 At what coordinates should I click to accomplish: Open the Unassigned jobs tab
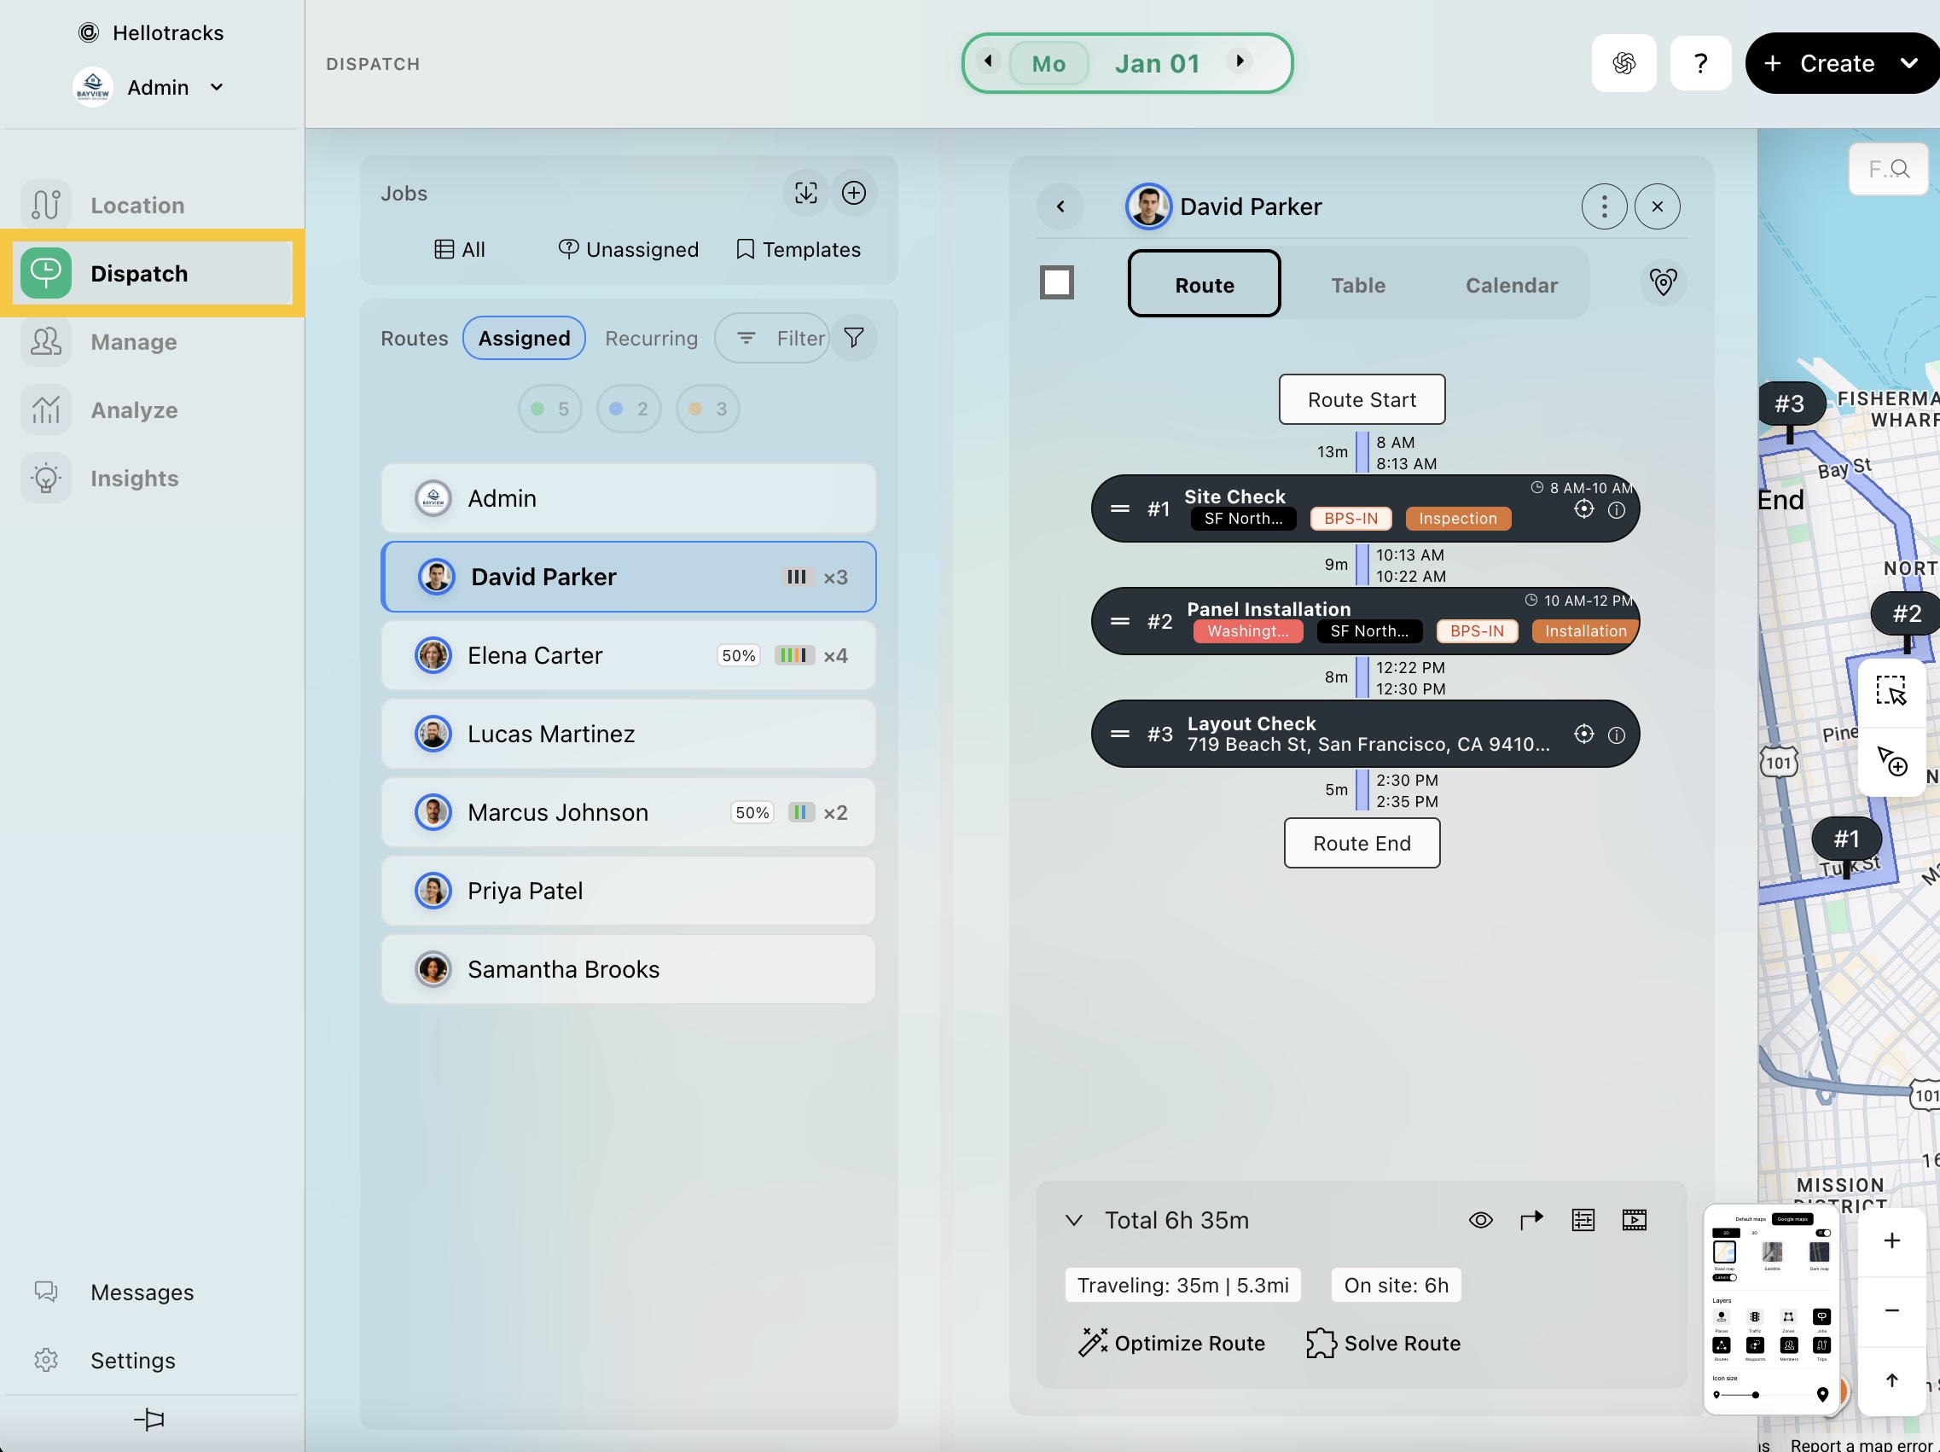628,250
